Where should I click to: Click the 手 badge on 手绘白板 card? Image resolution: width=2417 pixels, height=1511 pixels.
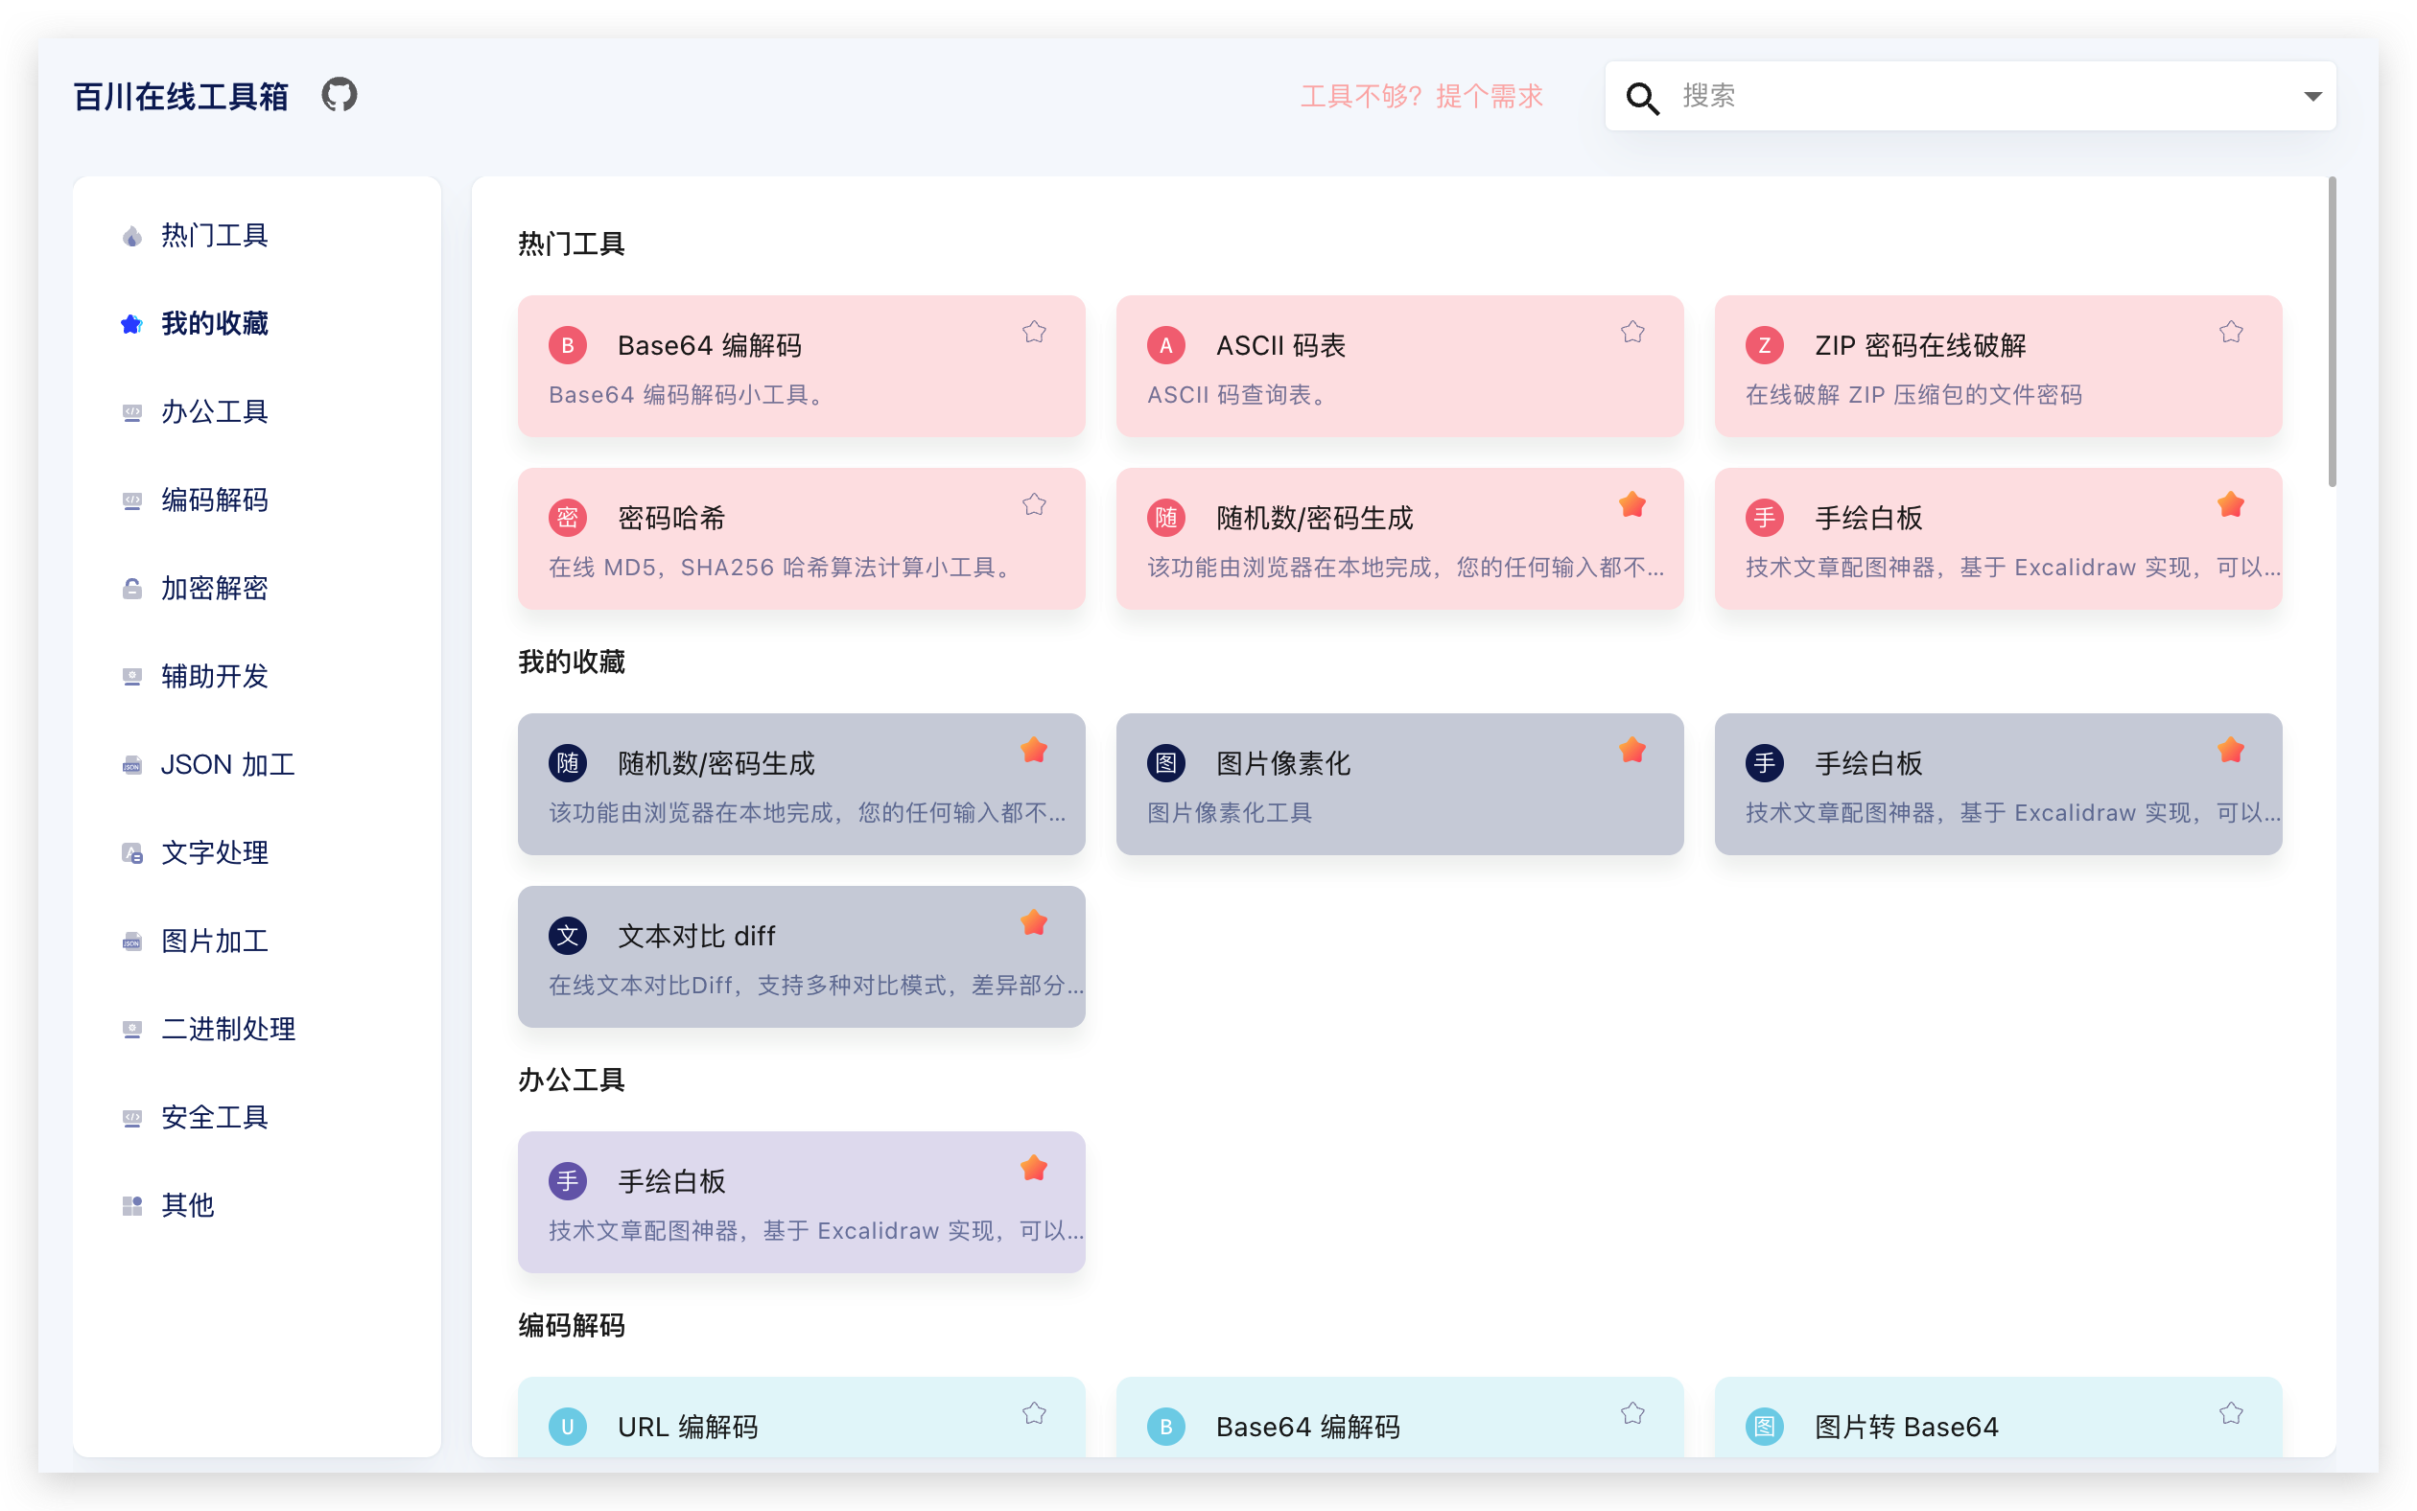point(1765,517)
